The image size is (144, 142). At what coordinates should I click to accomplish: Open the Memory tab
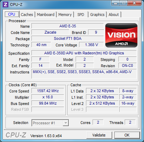[x=65, y=15]
